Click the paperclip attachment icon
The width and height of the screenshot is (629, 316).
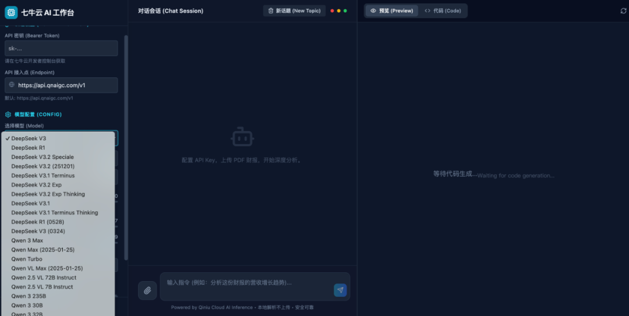click(147, 290)
